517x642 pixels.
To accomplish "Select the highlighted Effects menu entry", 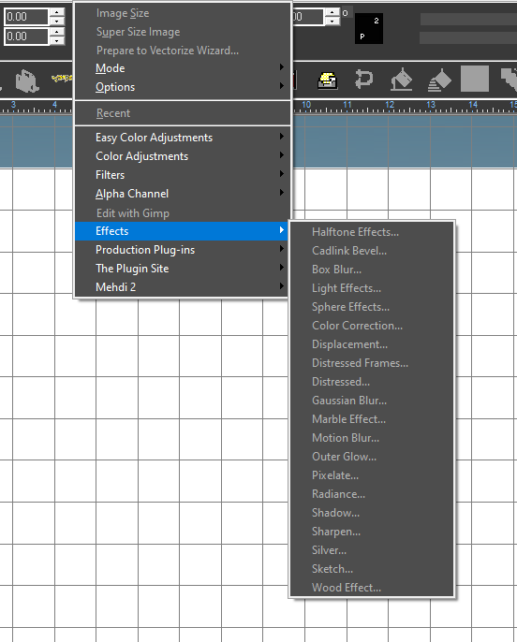I will click(182, 231).
